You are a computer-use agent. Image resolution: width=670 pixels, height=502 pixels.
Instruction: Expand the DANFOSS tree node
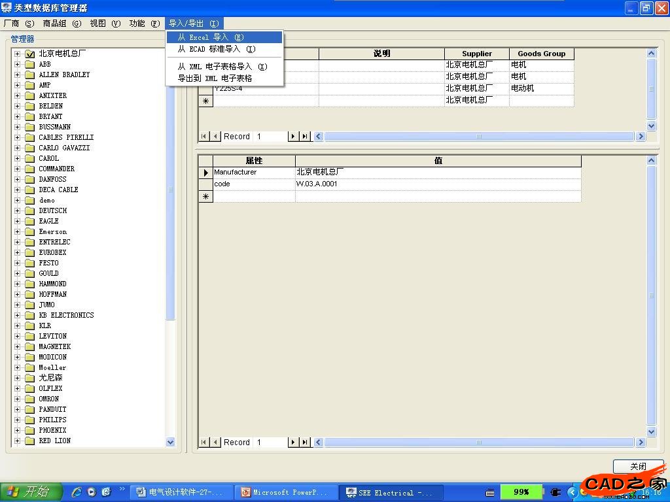tap(18, 179)
